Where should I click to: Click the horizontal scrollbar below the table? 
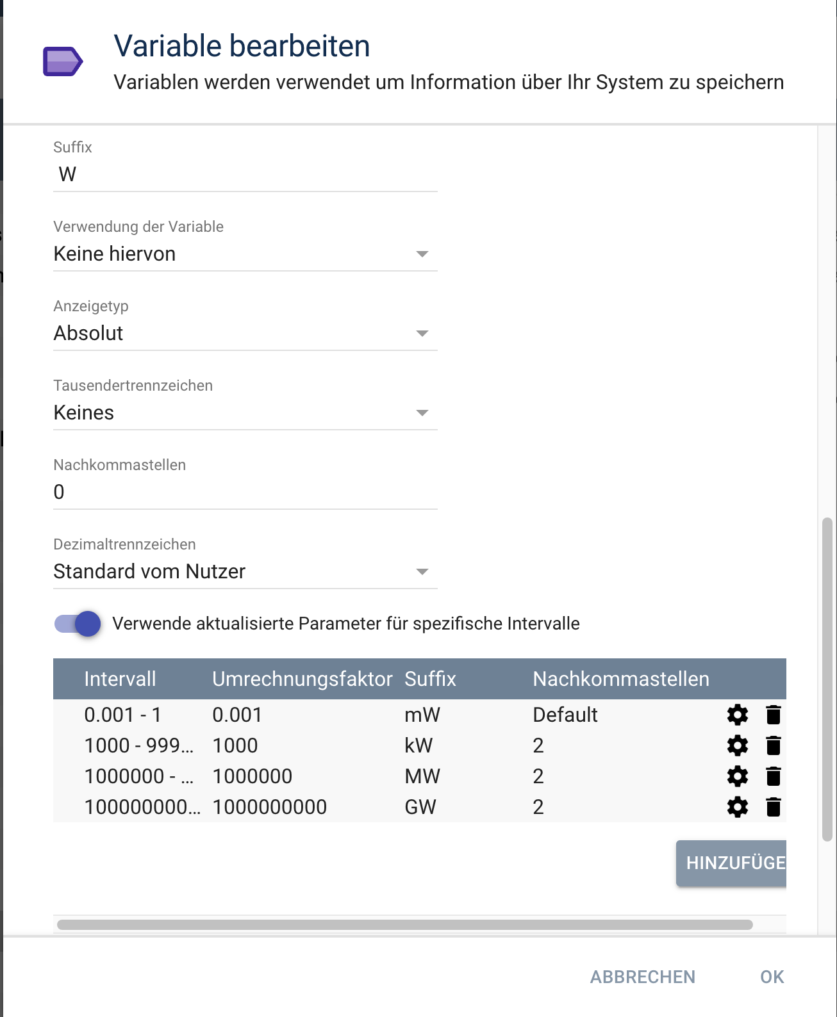404,925
